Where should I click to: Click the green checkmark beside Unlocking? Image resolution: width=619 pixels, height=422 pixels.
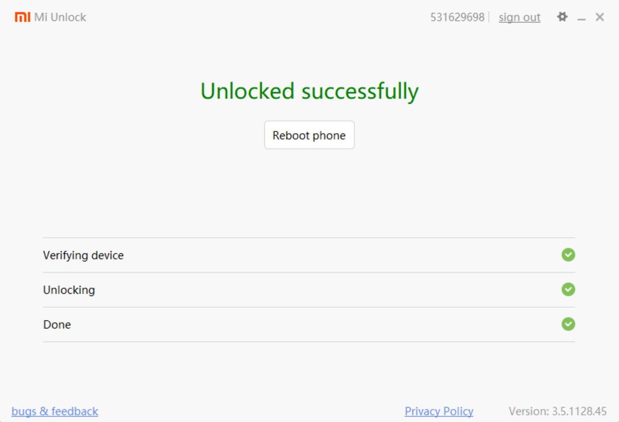pos(568,290)
